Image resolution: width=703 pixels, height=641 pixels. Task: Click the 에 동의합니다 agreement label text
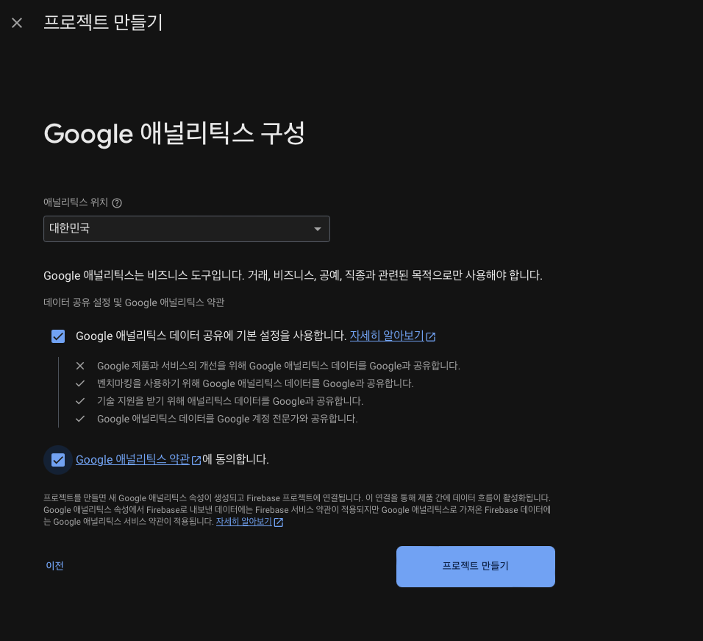tap(235, 459)
